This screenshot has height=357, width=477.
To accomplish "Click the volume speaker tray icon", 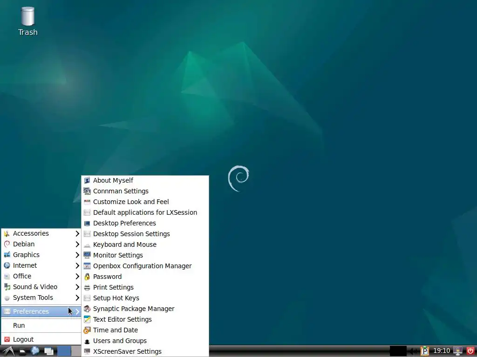I will (x=414, y=351).
